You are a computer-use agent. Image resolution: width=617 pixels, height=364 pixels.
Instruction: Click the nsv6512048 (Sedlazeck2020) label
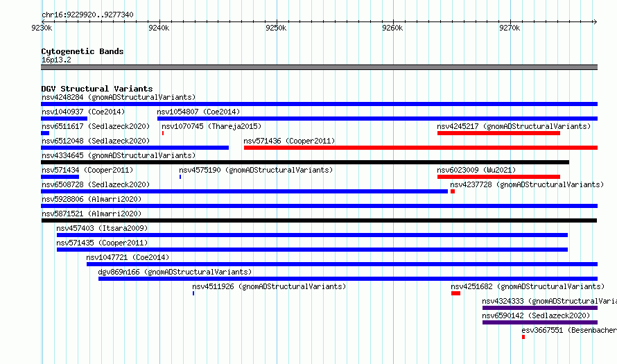pos(96,141)
